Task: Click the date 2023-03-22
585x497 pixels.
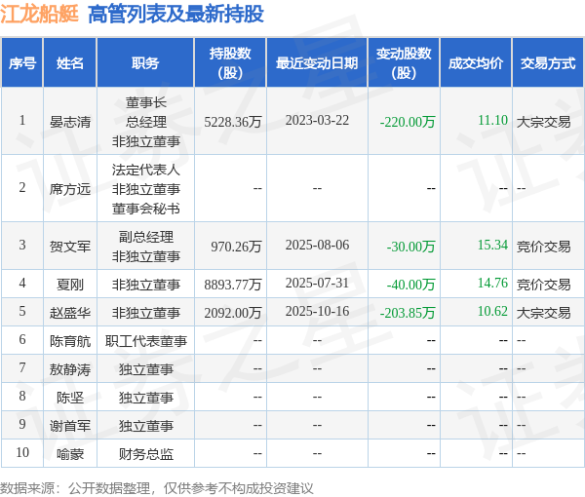Action: (317, 120)
